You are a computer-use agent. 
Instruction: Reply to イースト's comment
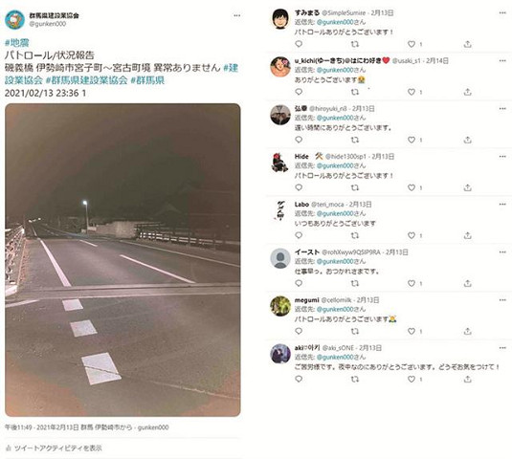point(299,283)
